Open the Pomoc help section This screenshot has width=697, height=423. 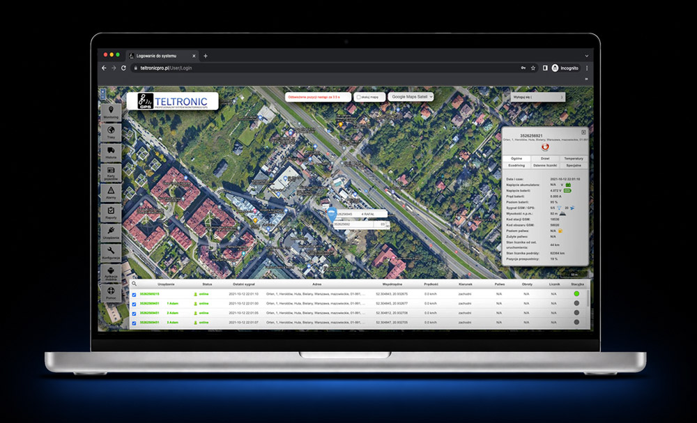tap(111, 293)
